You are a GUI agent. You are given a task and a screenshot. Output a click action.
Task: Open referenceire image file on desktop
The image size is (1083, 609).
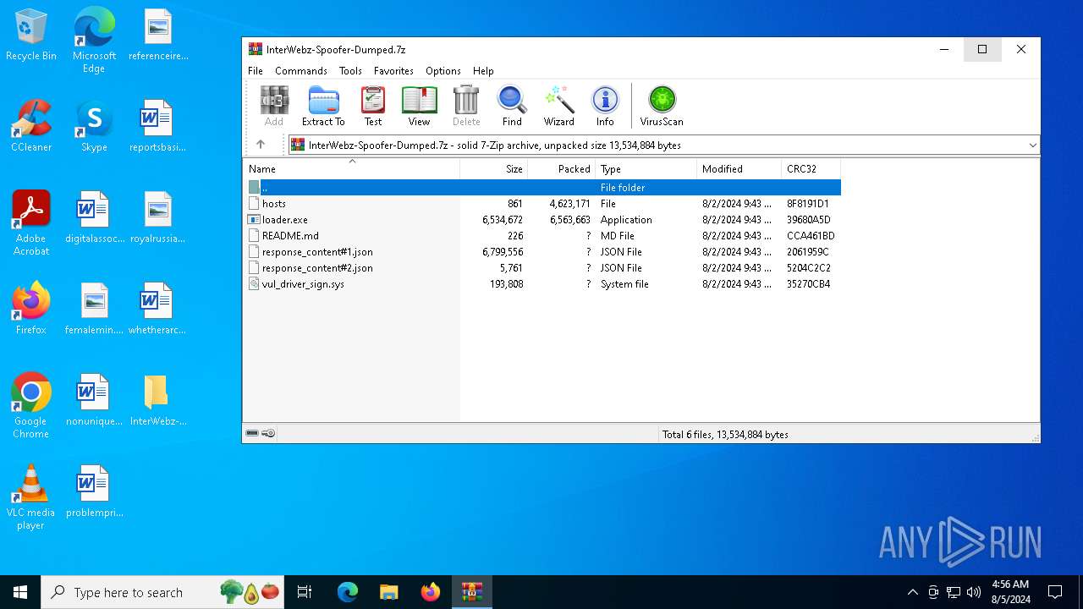click(157, 35)
